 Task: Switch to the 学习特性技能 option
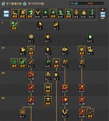(34, 4)
